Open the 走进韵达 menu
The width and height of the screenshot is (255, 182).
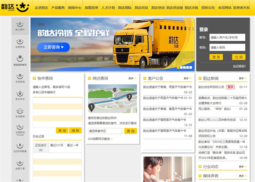41,8
